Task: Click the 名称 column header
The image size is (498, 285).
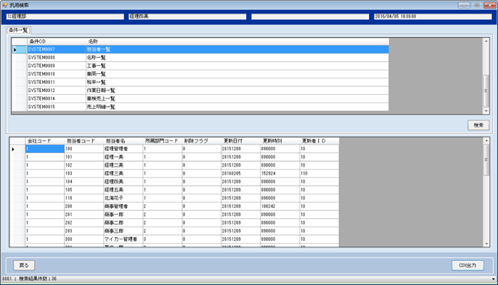Action: coord(237,41)
